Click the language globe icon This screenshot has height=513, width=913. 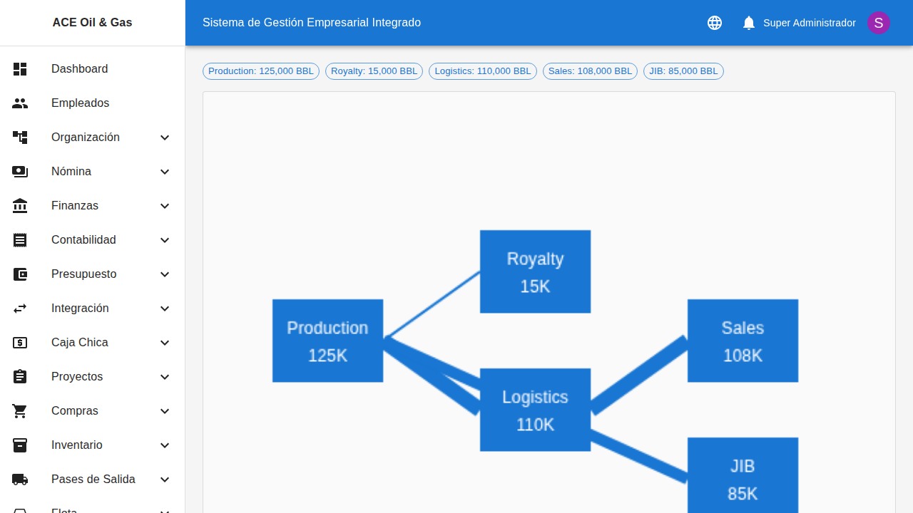[715, 23]
